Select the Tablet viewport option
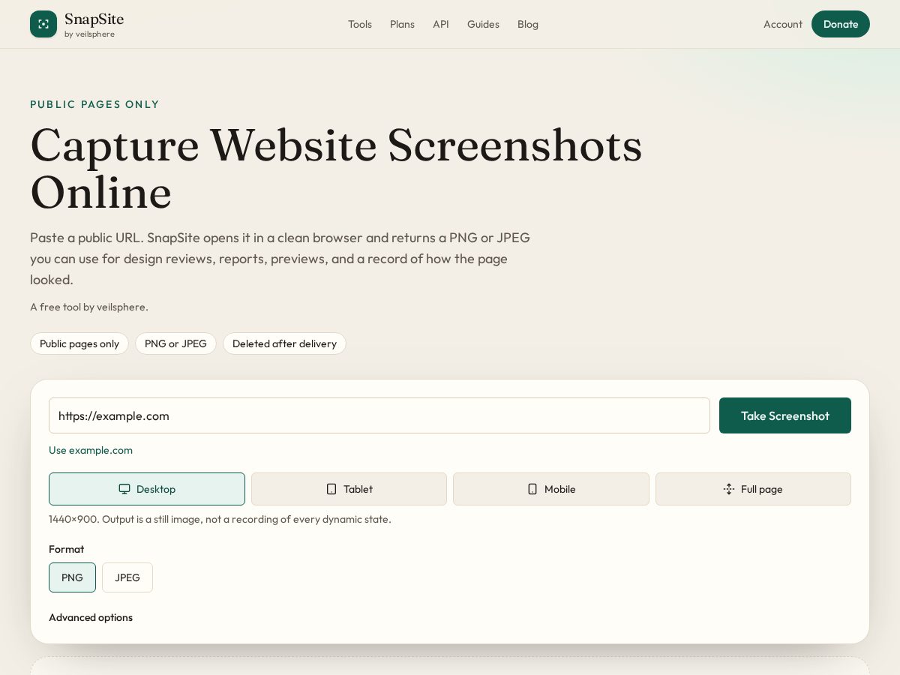The image size is (900, 675). (349, 489)
